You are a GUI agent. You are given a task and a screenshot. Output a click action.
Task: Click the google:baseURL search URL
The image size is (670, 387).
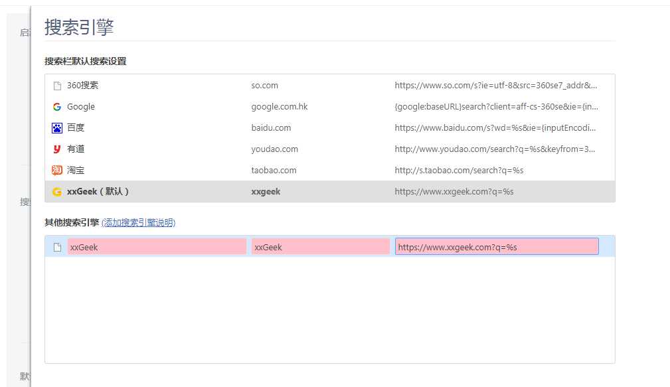(496, 107)
